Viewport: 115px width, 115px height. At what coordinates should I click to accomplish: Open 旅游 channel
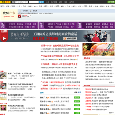click(x=102, y=6)
